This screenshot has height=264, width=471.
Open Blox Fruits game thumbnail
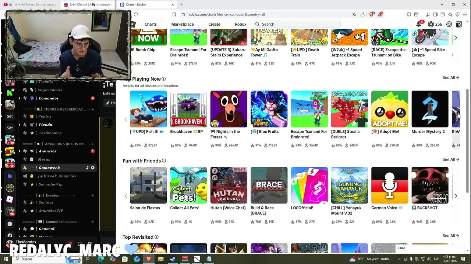269,109
